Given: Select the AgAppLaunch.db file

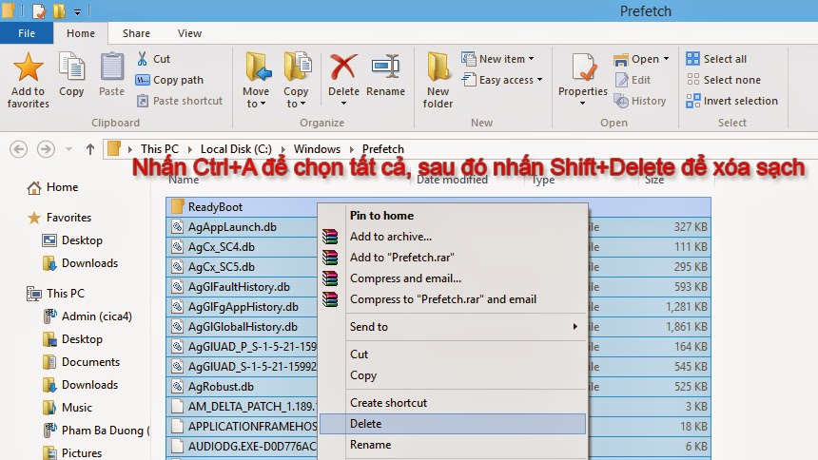Looking at the screenshot, I should tap(232, 227).
